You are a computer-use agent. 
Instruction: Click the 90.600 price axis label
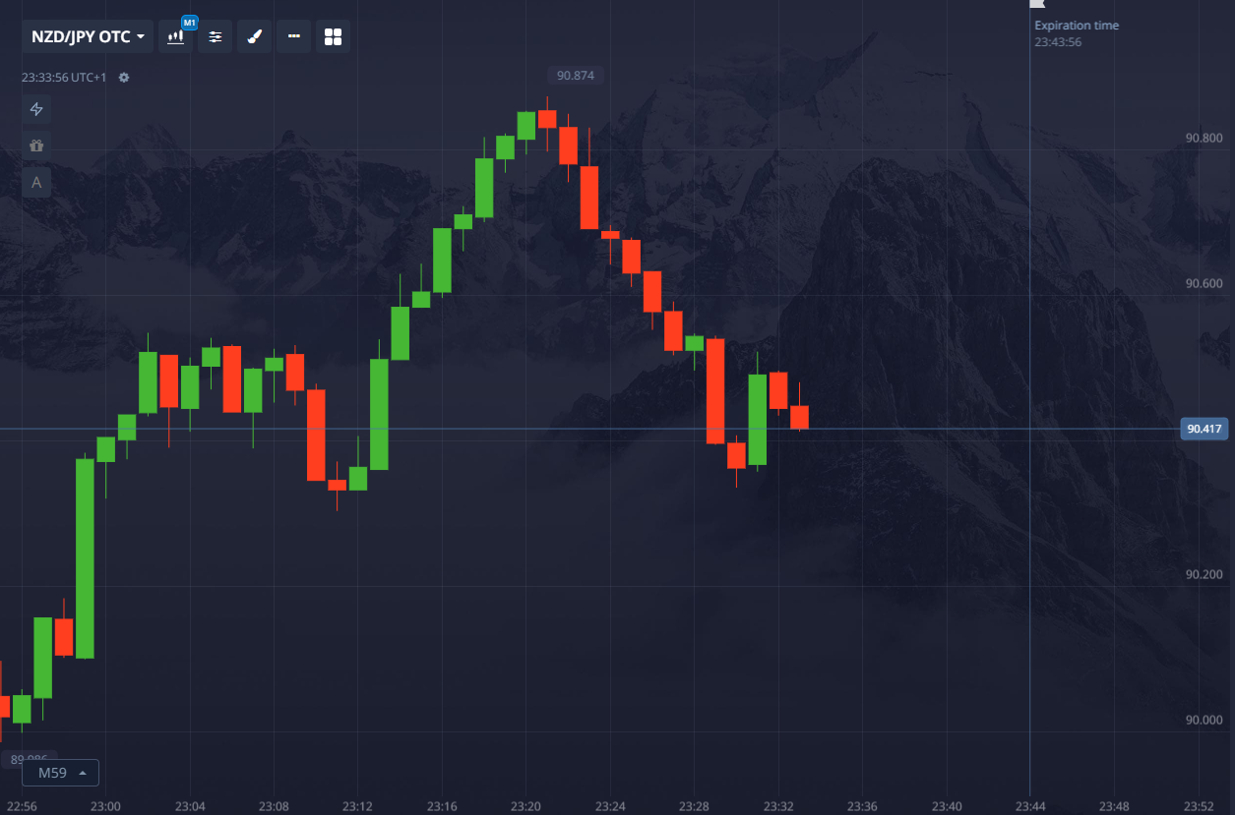[1204, 283]
